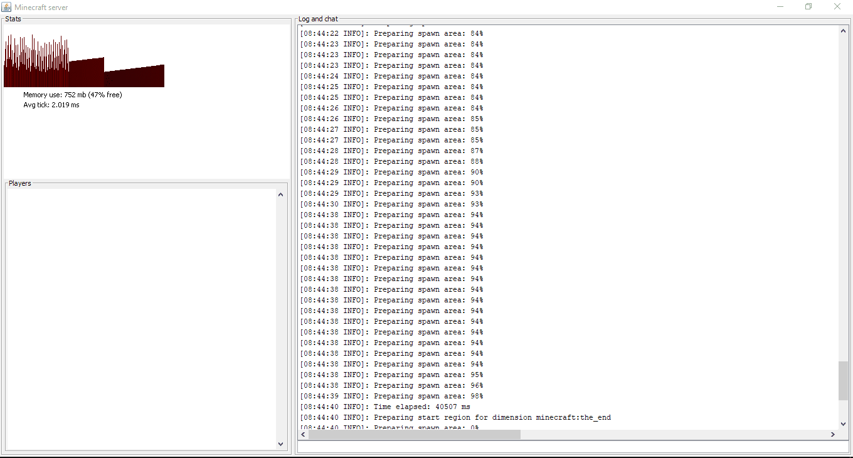This screenshot has width=853, height=458.
Task: Click the 08:44:29 'Preparing spawn area: 93%' line
Action: tap(391, 193)
